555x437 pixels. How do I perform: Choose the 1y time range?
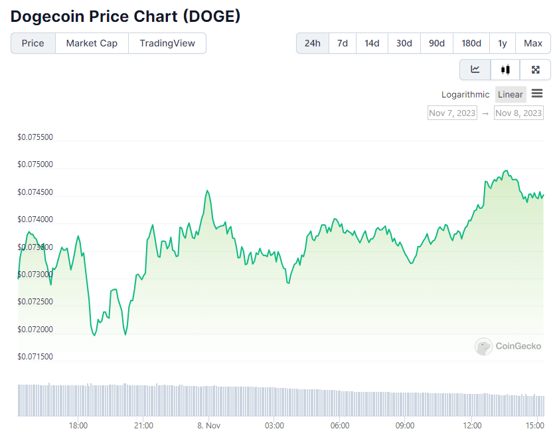(x=503, y=43)
